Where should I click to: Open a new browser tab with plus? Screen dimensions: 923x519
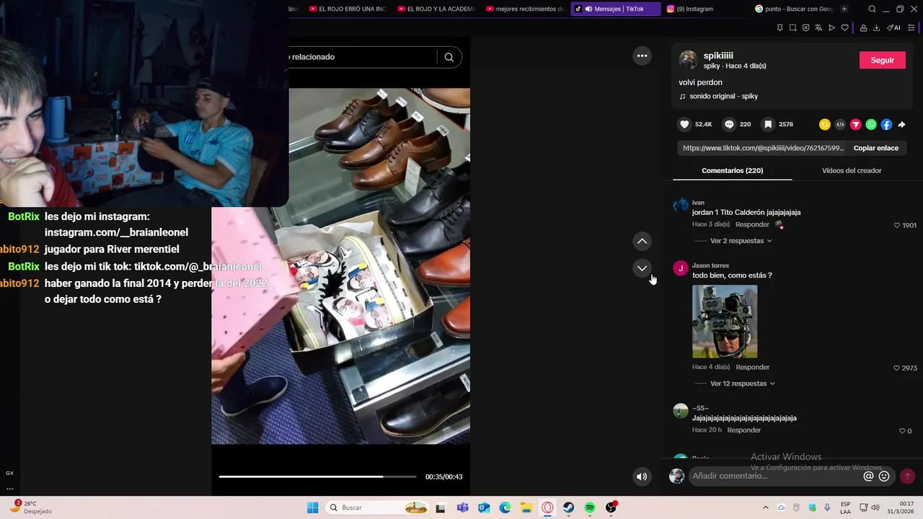click(844, 9)
